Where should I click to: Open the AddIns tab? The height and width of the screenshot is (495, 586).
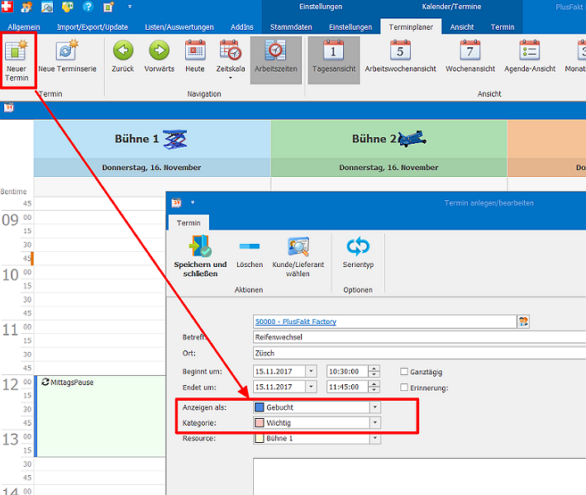pos(242,27)
